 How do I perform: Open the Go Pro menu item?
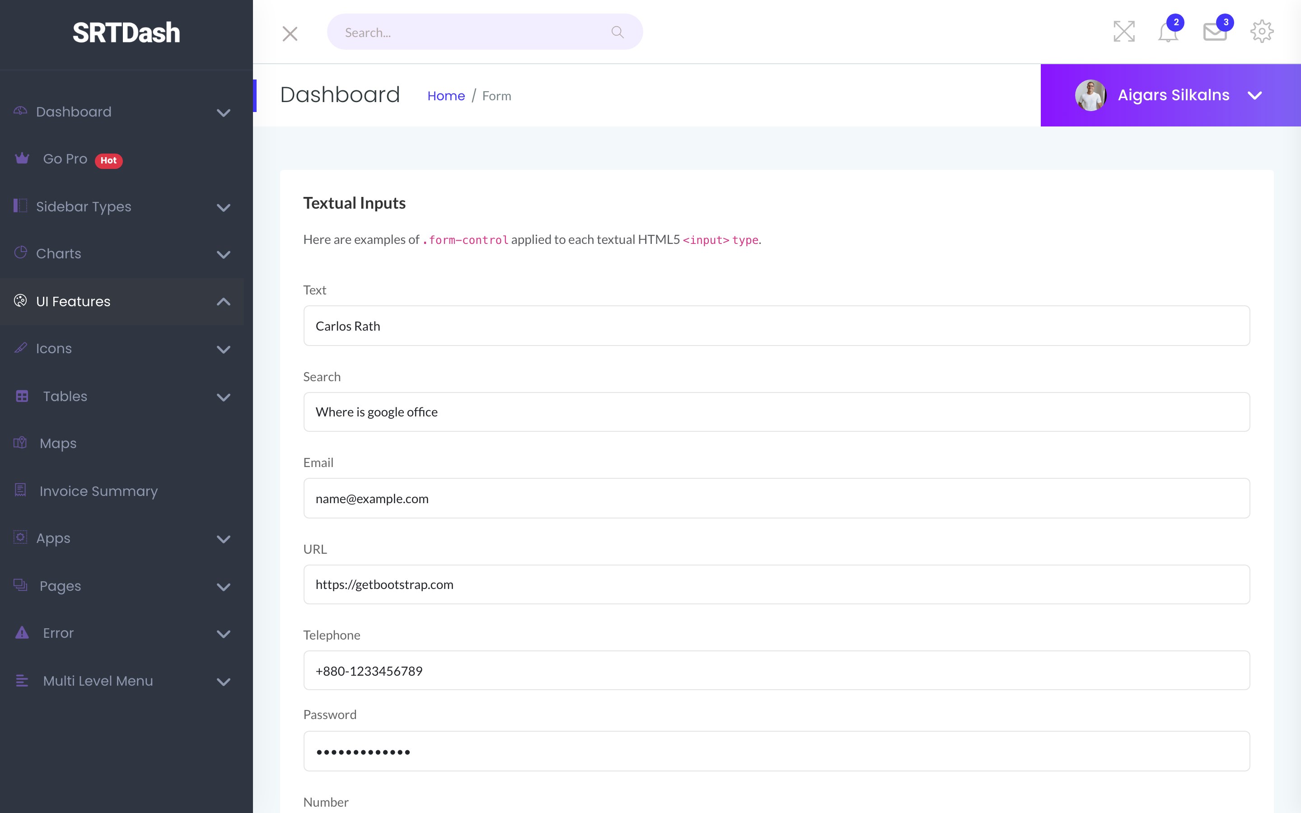click(65, 159)
